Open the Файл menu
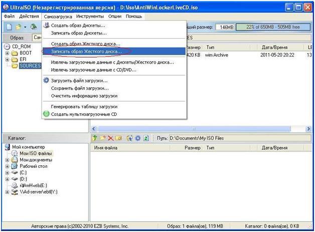315x232 pixels. coord(9,16)
